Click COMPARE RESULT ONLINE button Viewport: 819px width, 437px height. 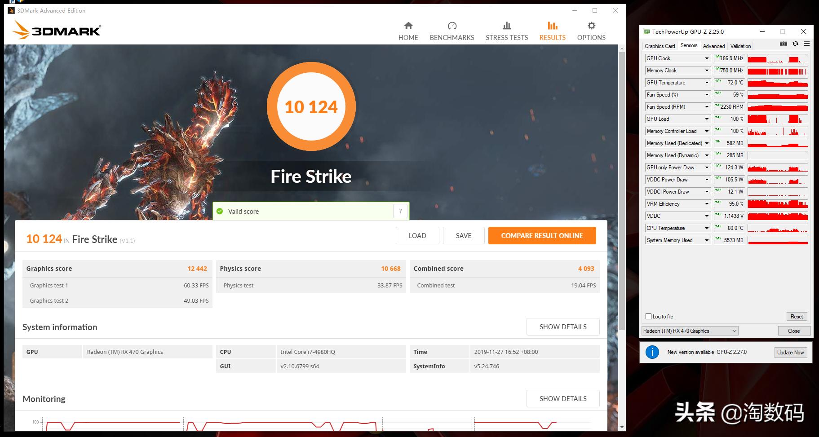tap(542, 235)
